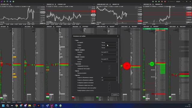Open settings gear of 1000LUNCUSDT 15M chart tab
The height and width of the screenshot is (108, 192).
(x=110, y=4)
